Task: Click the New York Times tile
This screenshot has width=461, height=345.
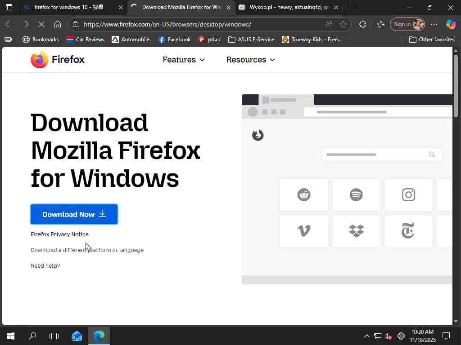Action: click(x=408, y=231)
